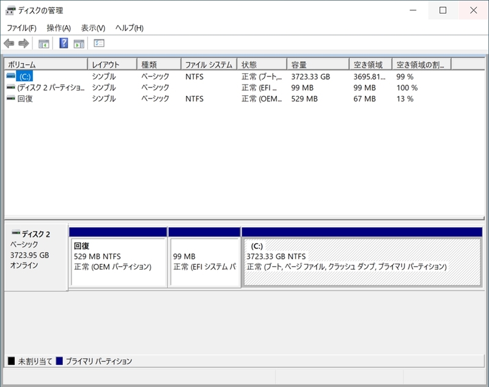Image resolution: width=489 pixels, height=387 pixels.
Task: Open the ファイル(F) menu
Action: 21,28
